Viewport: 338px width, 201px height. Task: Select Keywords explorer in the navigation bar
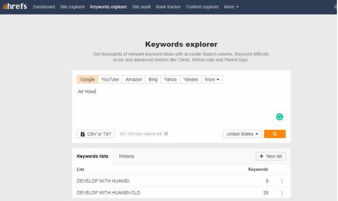[x=108, y=7]
